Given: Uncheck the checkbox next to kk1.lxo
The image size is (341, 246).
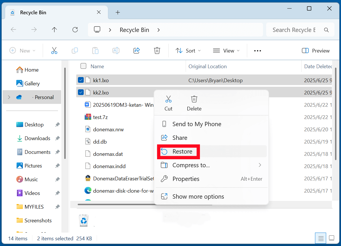Looking at the screenshot, I should coord(81,80).
